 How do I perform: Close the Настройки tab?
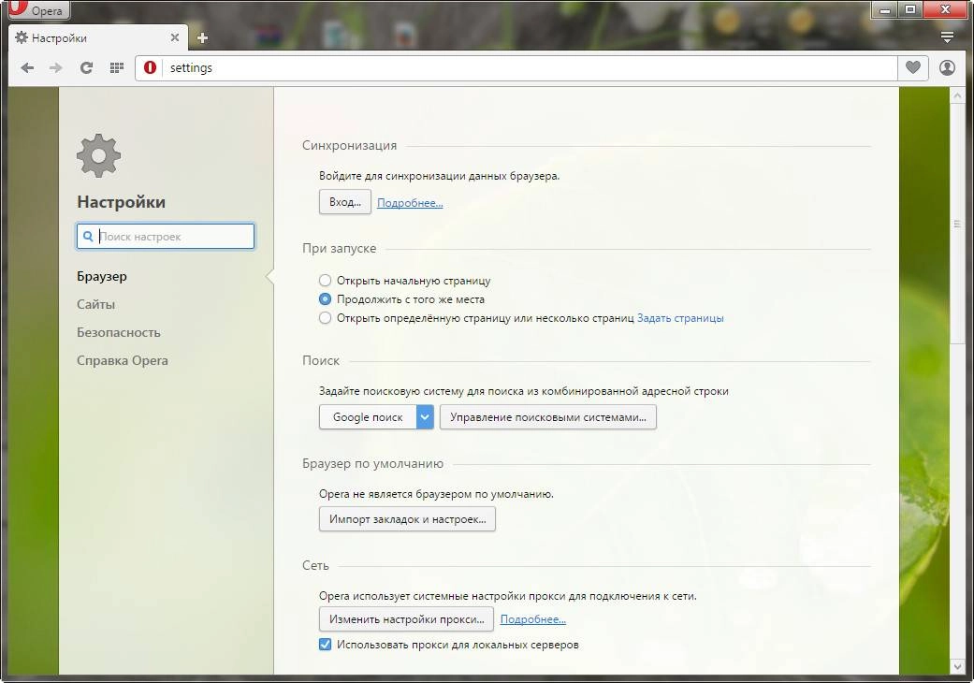click(x=175, y=37)
